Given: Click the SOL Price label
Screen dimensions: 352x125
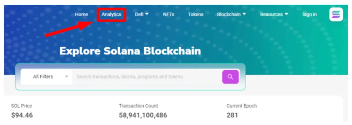Looking at the screenshot, I should click(x=22, y=106).
